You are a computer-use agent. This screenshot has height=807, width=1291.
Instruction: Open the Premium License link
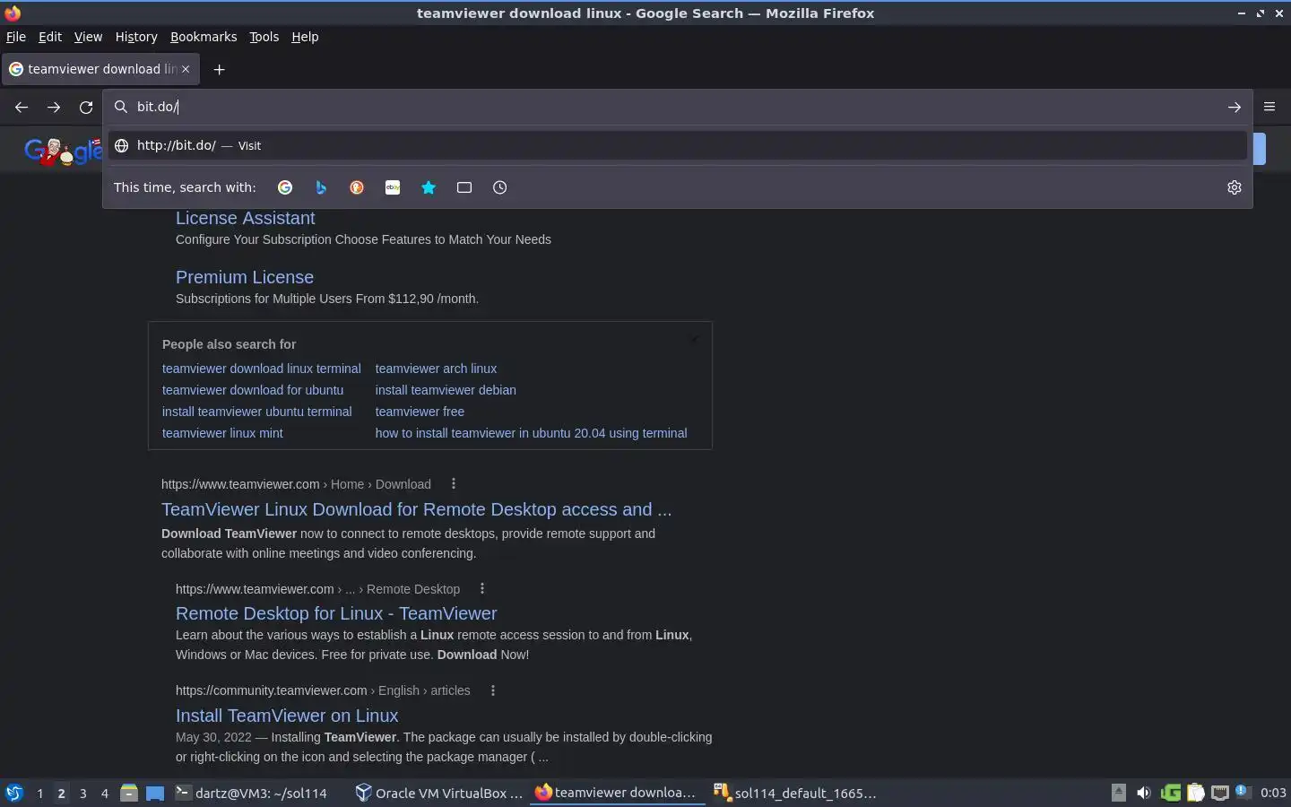click(245, 277)
